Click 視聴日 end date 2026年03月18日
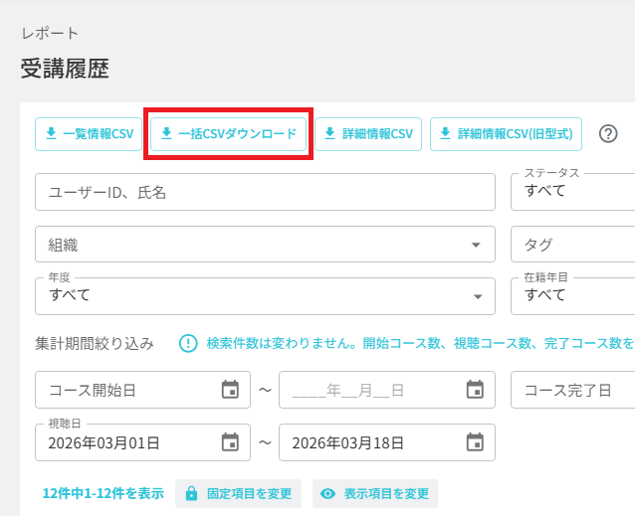635x516 pixels. tap(387, 442)
